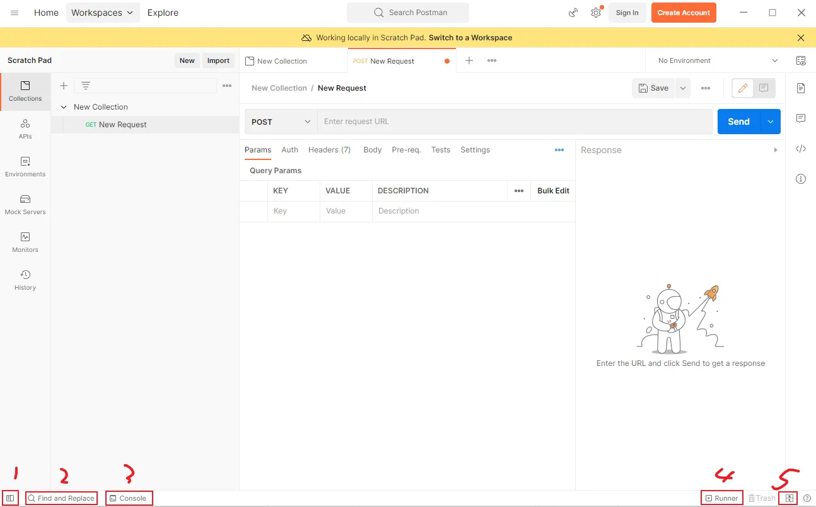
Task: Open the request Settings tab
Action: pos(475,150)
